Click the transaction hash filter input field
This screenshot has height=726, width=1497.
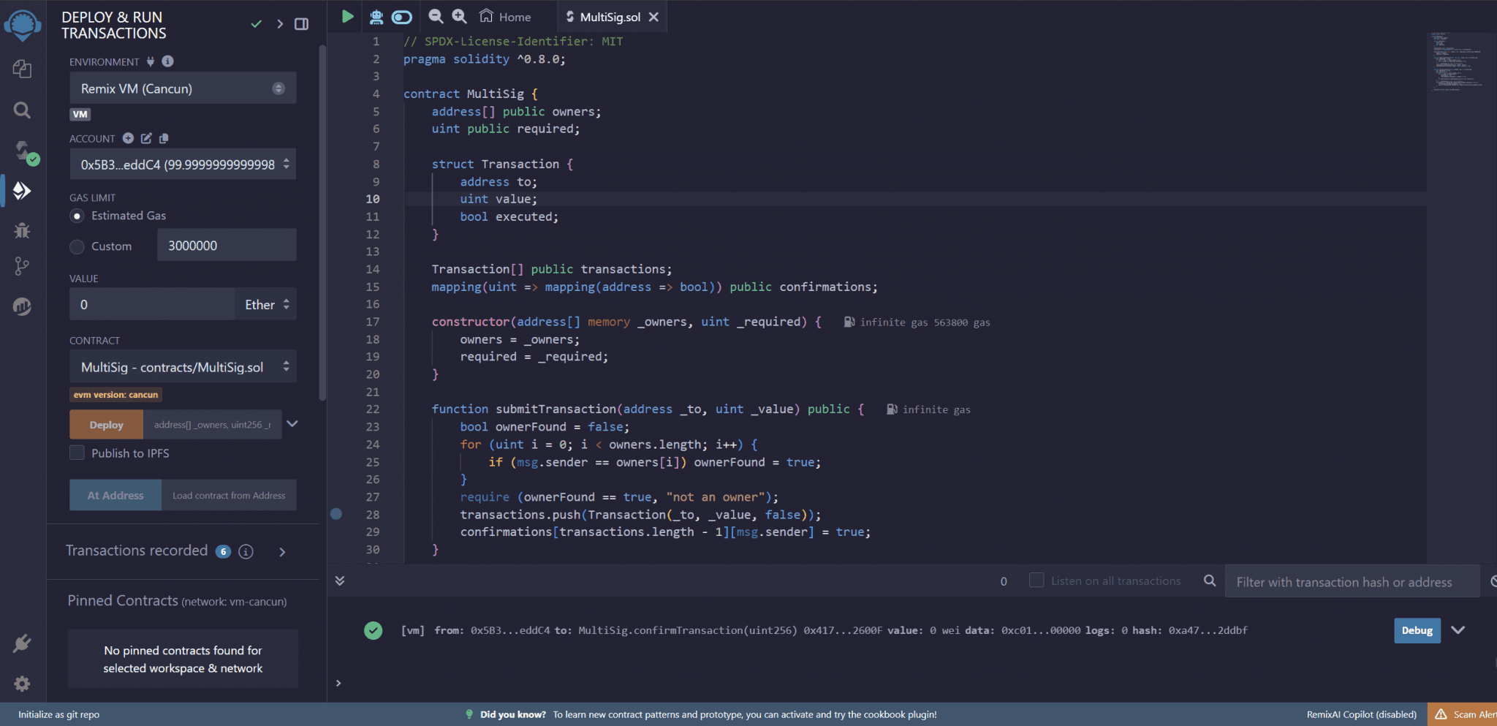click(1352, 581)
